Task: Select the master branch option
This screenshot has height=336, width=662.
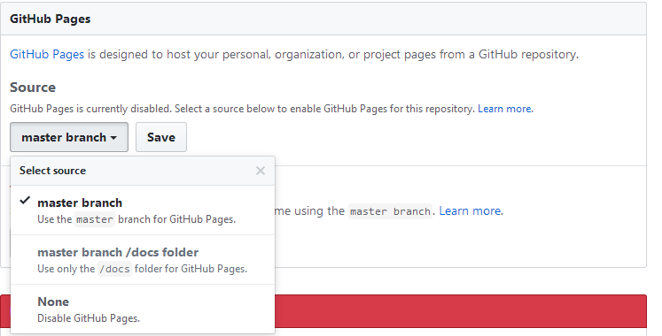Action: (143, 210)
